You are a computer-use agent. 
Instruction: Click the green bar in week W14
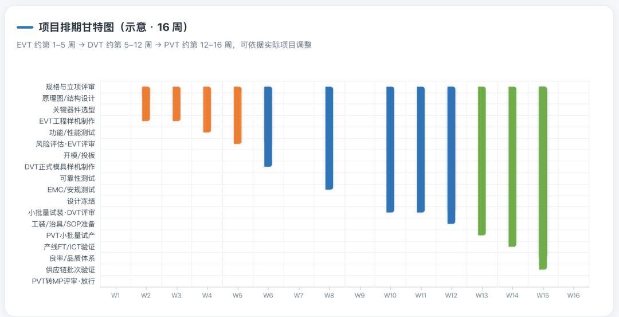(x=512, y=167)
